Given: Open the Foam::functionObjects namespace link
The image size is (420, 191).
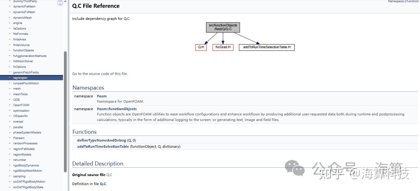Looking at the screenshot, I should (x=117, y=109).
